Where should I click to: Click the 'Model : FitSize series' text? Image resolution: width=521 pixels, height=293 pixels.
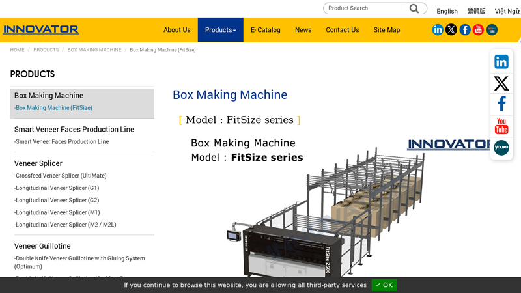pos(240,120)
